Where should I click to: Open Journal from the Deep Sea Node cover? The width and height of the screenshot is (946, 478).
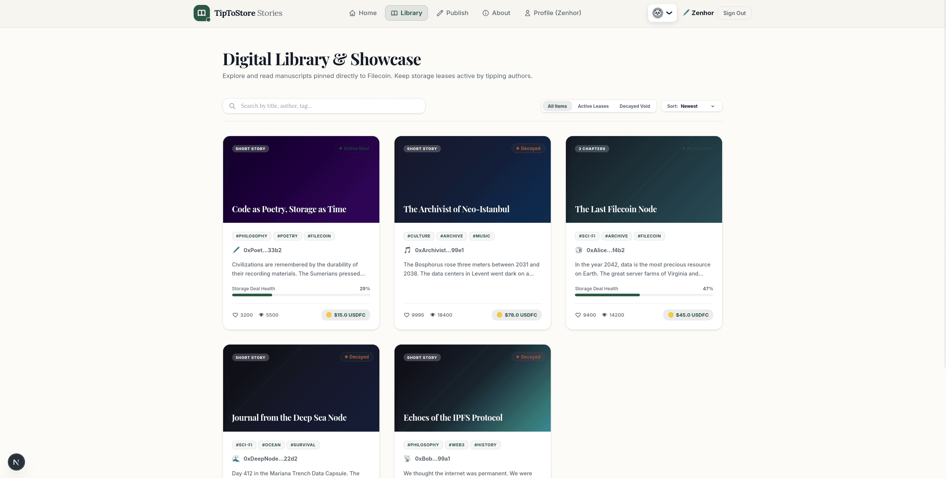pos(301,388)
